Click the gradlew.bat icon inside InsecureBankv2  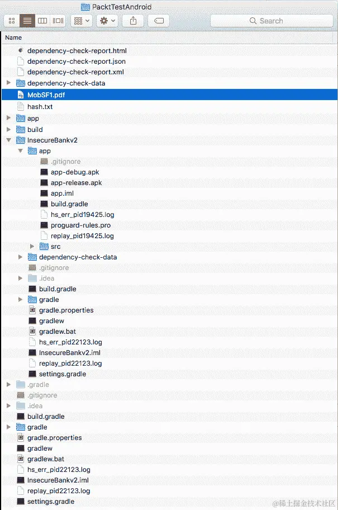click(x=32, y=331)
